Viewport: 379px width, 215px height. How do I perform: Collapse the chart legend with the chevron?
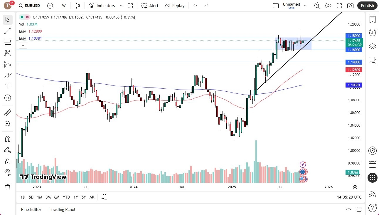point(23,46)
